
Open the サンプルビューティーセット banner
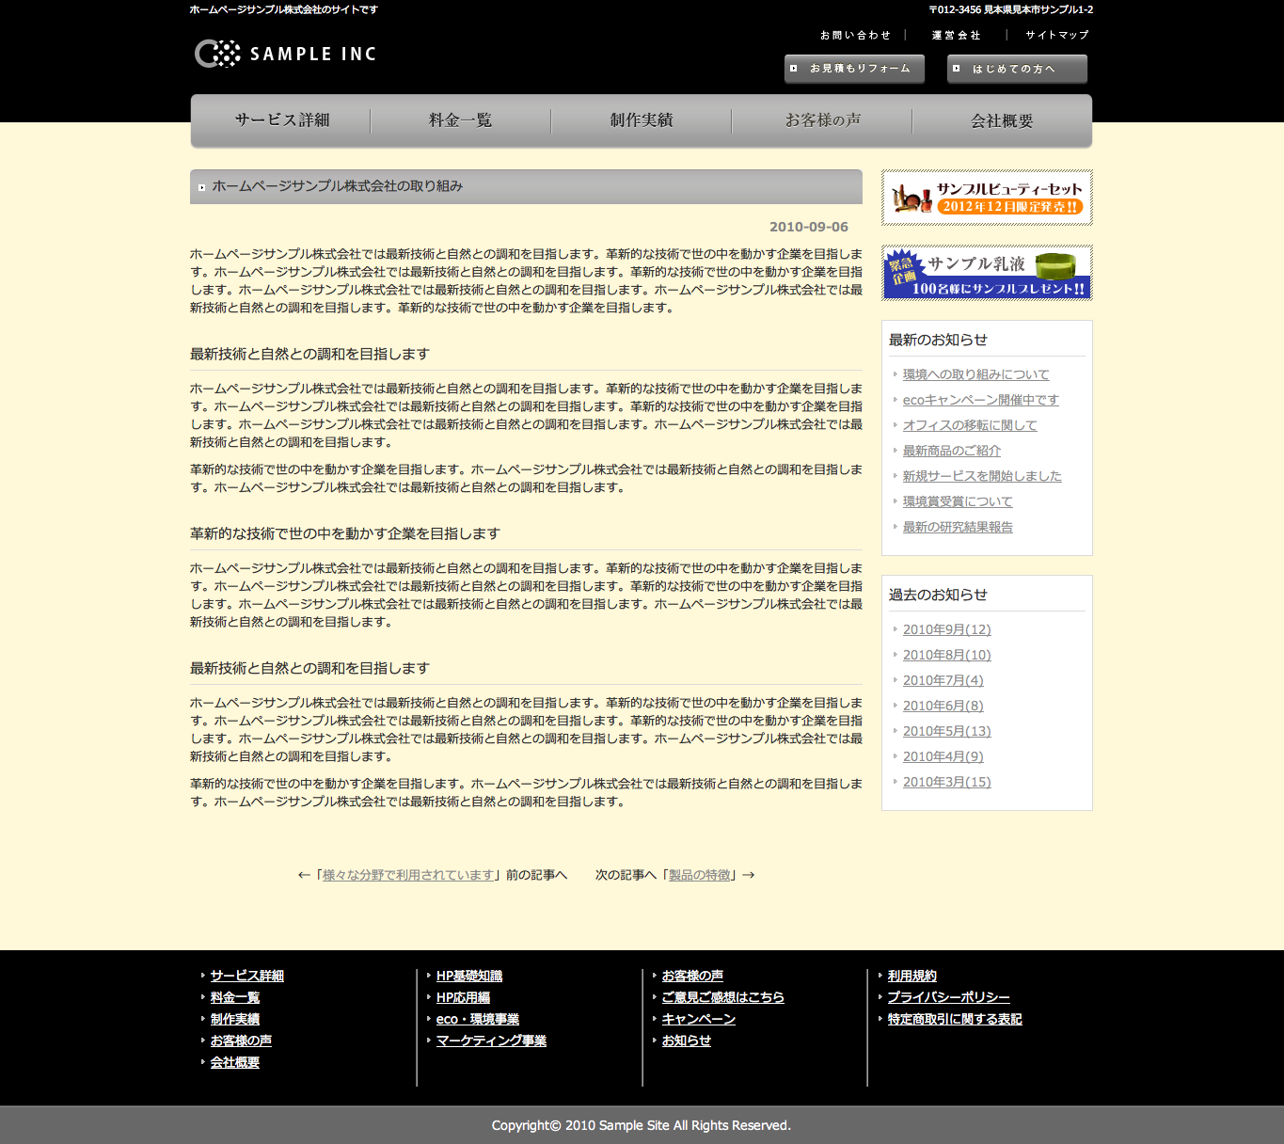(986, 198)
